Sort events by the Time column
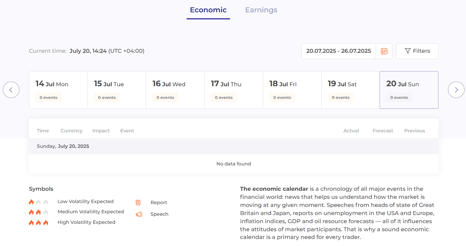Viewport: 466px width, 246px height. (42, 131)
